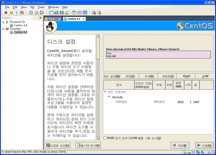Screen dimensions: 216x155
Task: Close the Centos 4.4 tab
Action: 84,19
